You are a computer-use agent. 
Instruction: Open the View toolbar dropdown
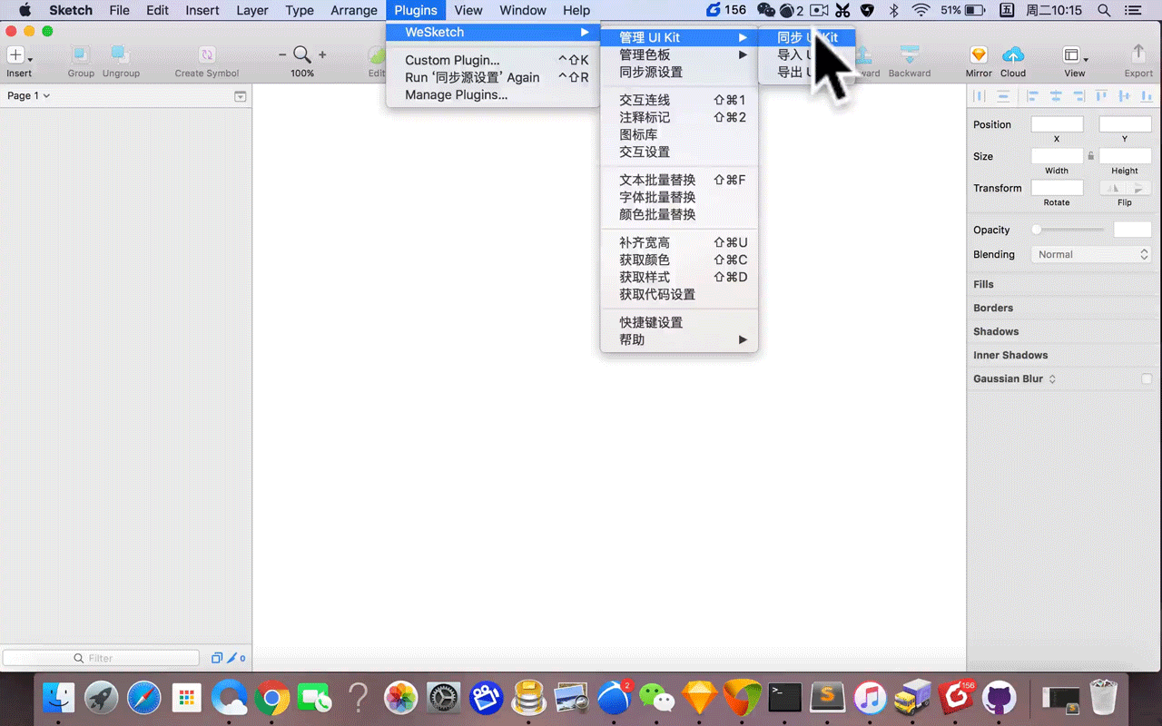click(1075, 55)
